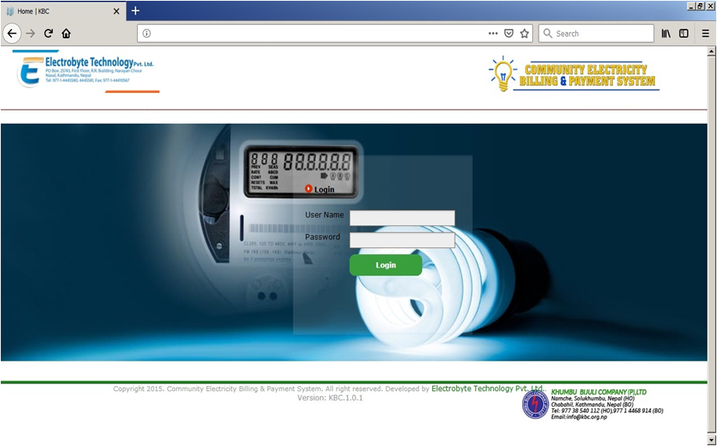Open the Electrobyte Technology Pvt. Ltd. footer link
The height and width of the screenshot is (446, 717).
(x=487, y=388)
